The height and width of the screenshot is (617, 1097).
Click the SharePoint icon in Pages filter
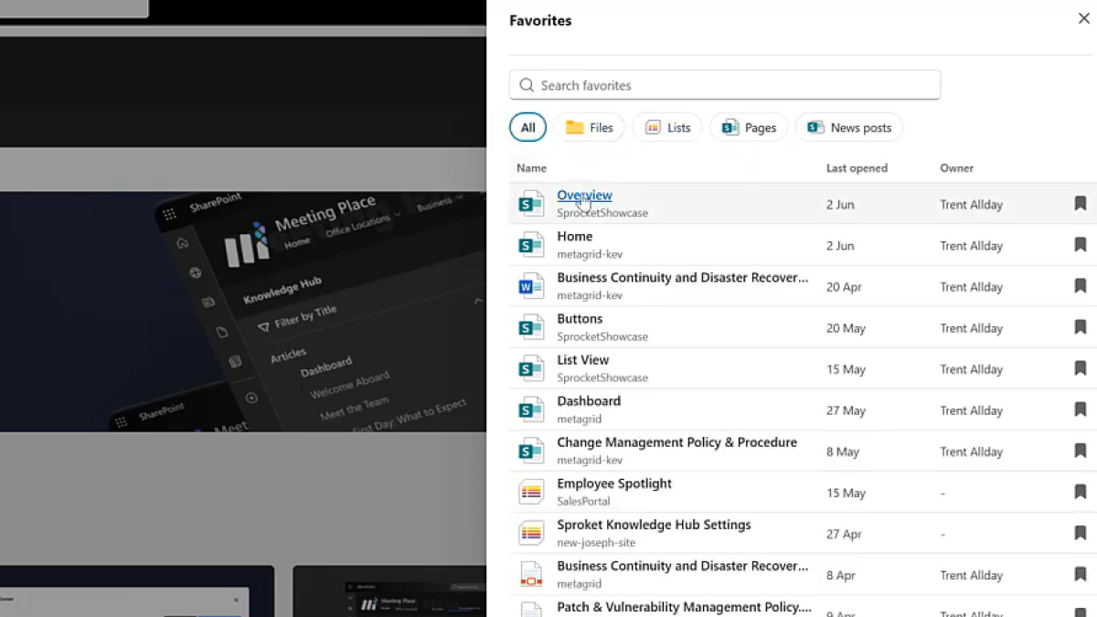pos(730,127)
